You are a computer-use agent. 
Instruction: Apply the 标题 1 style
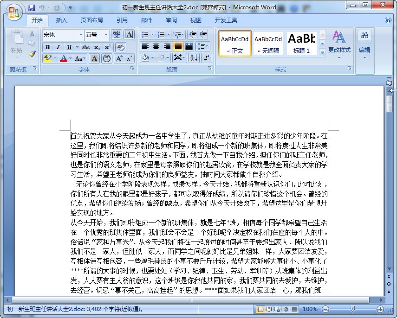[301, 43]
